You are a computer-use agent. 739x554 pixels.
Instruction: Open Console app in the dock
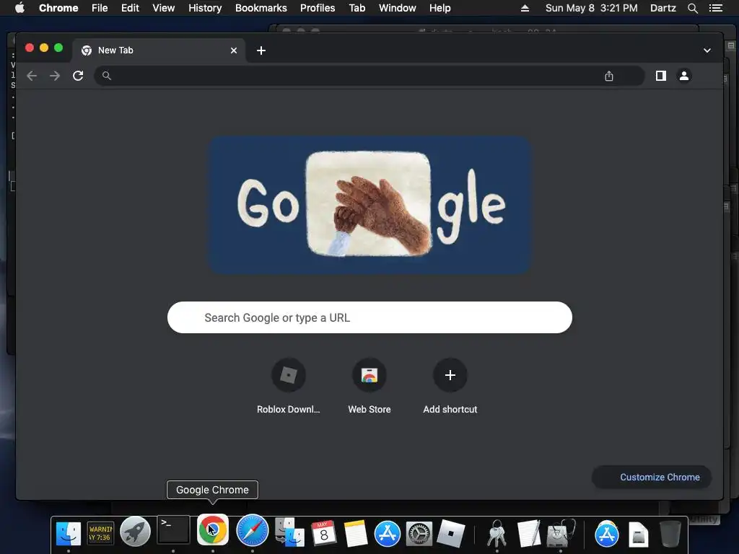pyautogui.click(x=100, y=534)
